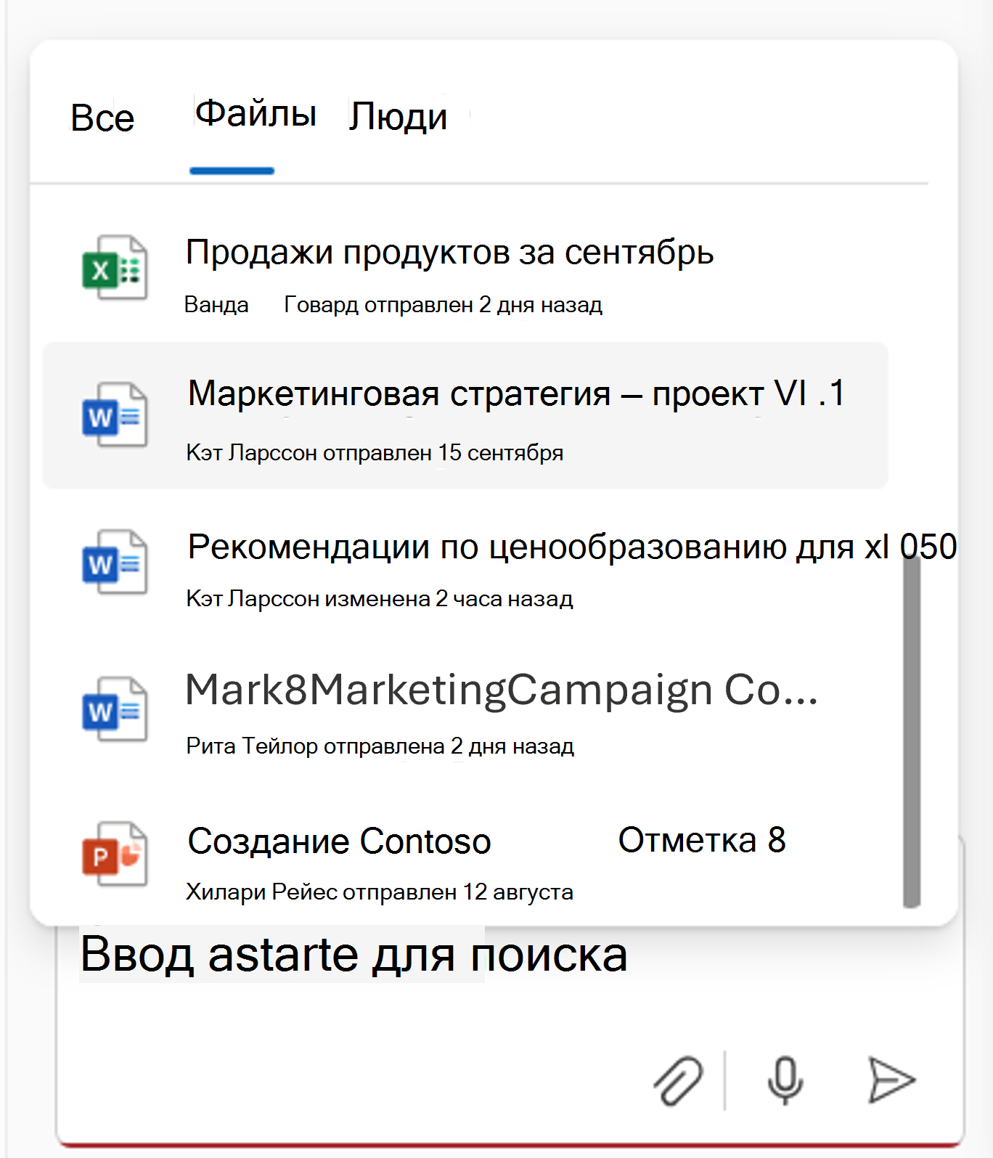993x1158 pixels.
Task: Click Рита Тейлор отправлена 2 дня назад
Action: point(380,746)
